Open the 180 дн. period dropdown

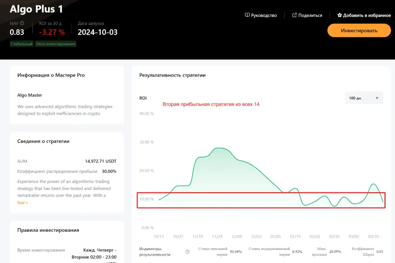364,98
